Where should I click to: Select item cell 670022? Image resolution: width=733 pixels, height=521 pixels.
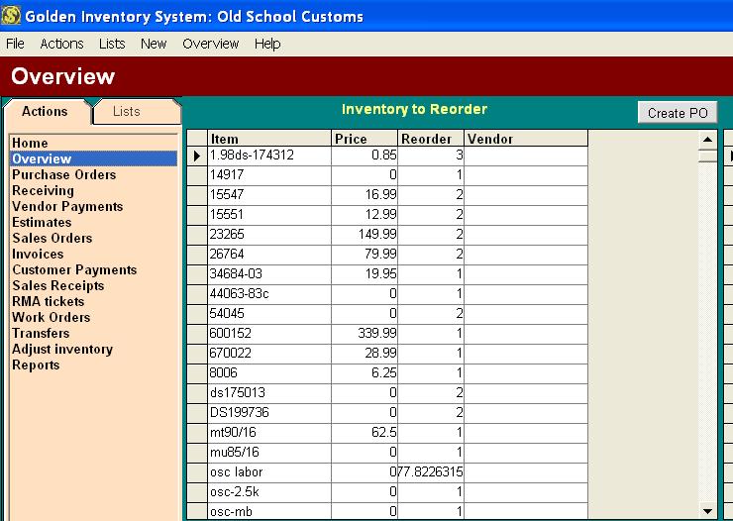point(269,354)
